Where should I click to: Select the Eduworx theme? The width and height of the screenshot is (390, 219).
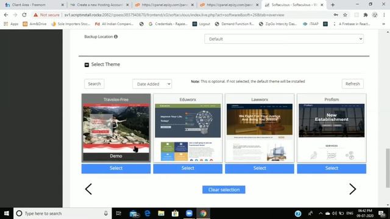click(188, 169)
